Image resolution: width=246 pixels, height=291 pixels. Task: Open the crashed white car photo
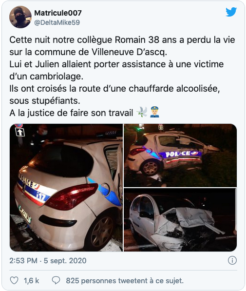[180, 220]
